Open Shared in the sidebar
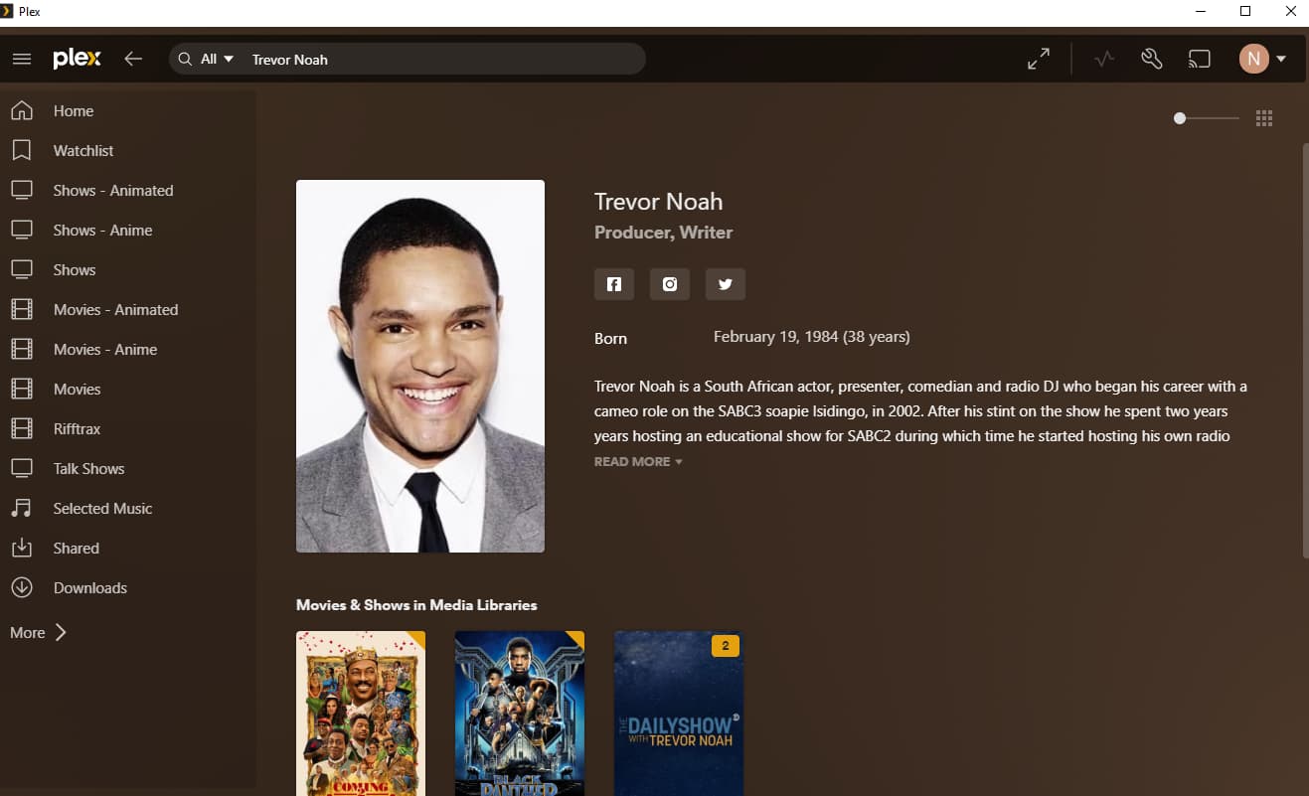Image resolution: width=1309 pixels, height=796 pixels. pyautogui.click(x=77, y=549)
